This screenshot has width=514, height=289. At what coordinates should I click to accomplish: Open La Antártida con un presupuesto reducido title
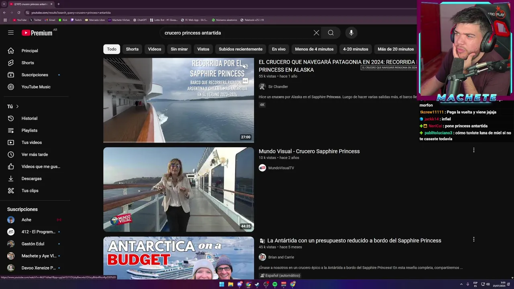(354, 240)
